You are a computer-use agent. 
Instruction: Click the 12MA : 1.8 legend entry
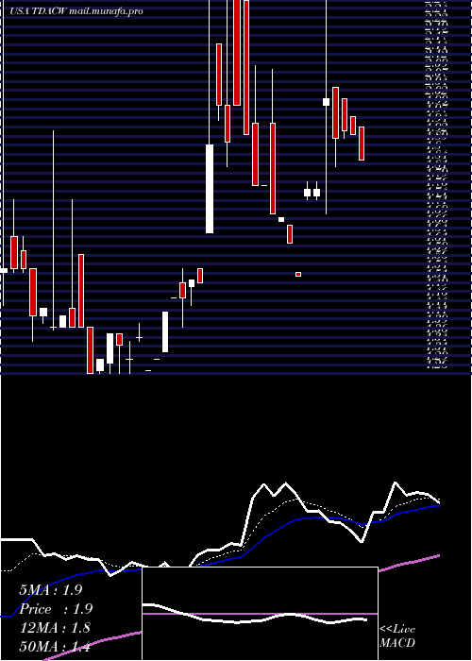[55, 627]
